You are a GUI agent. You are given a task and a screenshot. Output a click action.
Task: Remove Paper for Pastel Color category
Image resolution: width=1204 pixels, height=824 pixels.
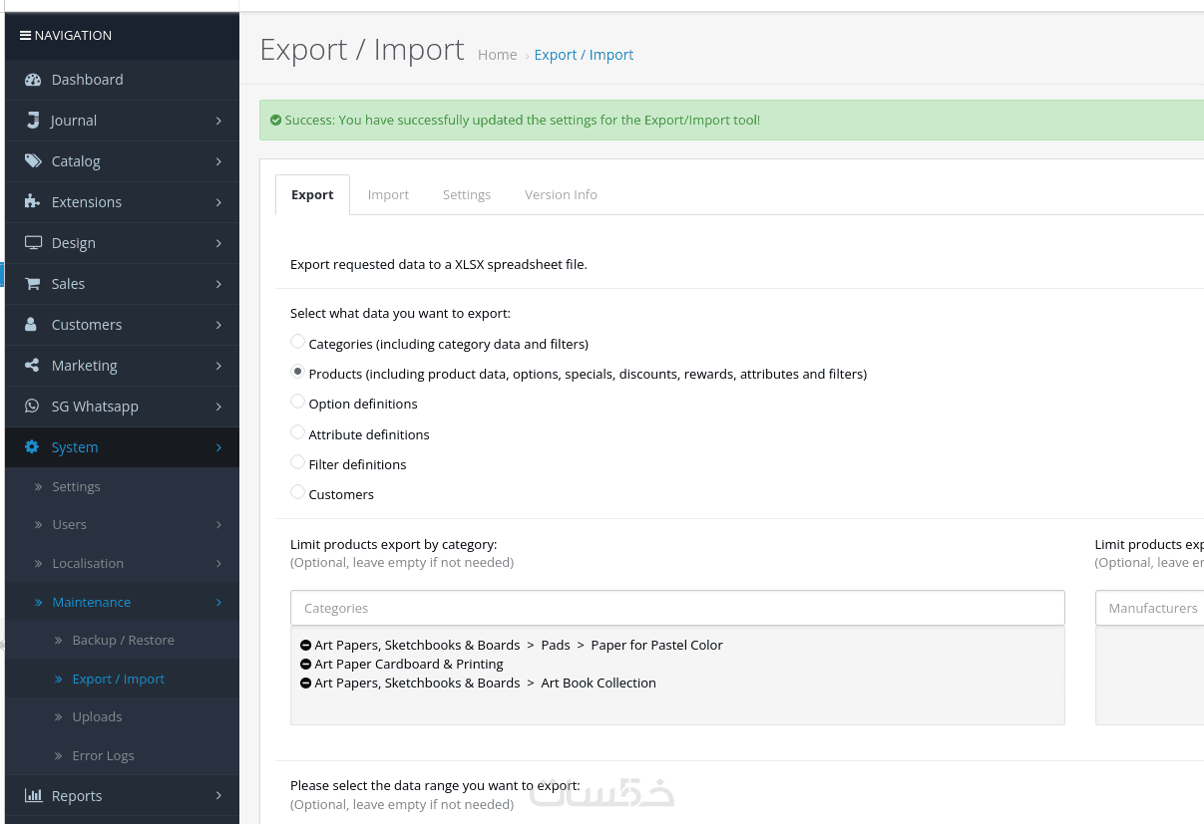[x=306, y=646]
